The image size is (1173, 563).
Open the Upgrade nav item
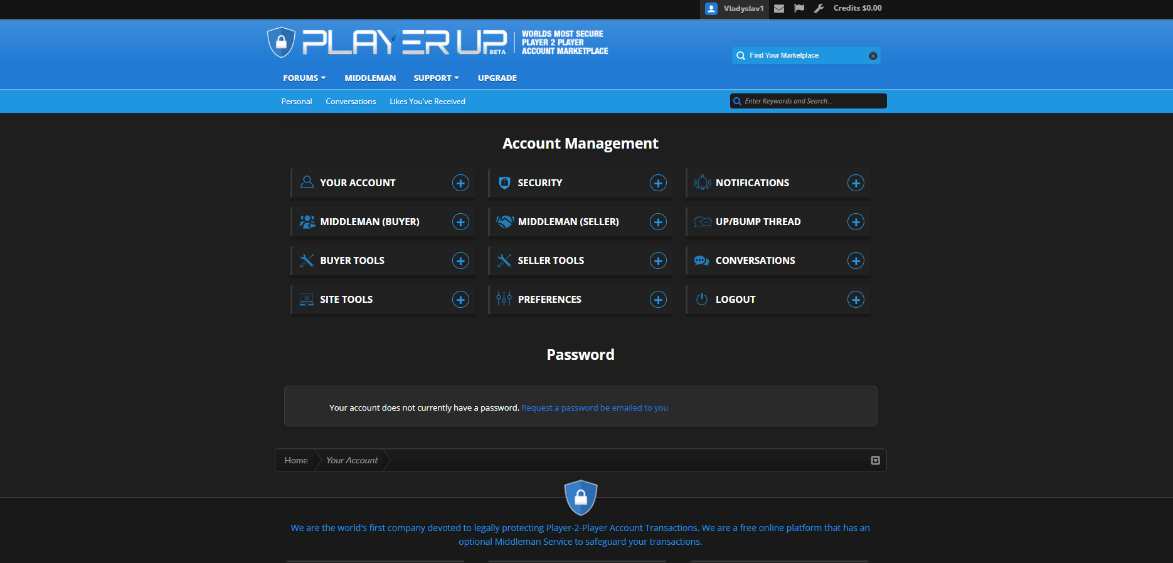point(497,78)
